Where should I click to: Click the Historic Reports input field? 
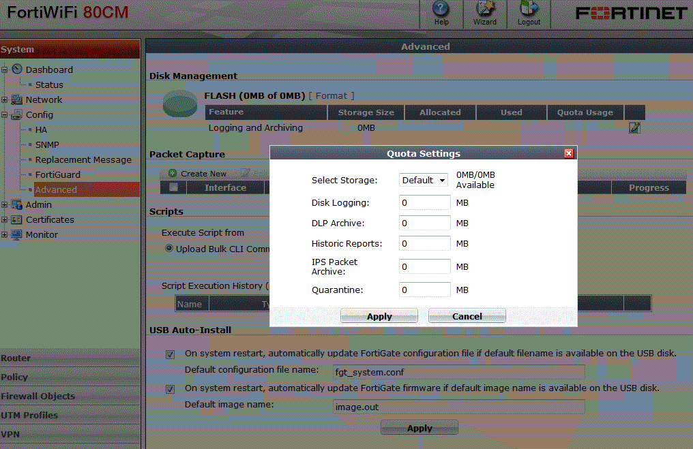pos(425,243)
